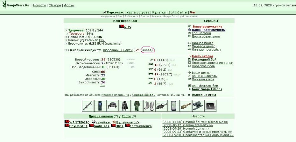The image size is (296, 142).
Task: Open Протокол боёв
Action: [x=203, y=66]
